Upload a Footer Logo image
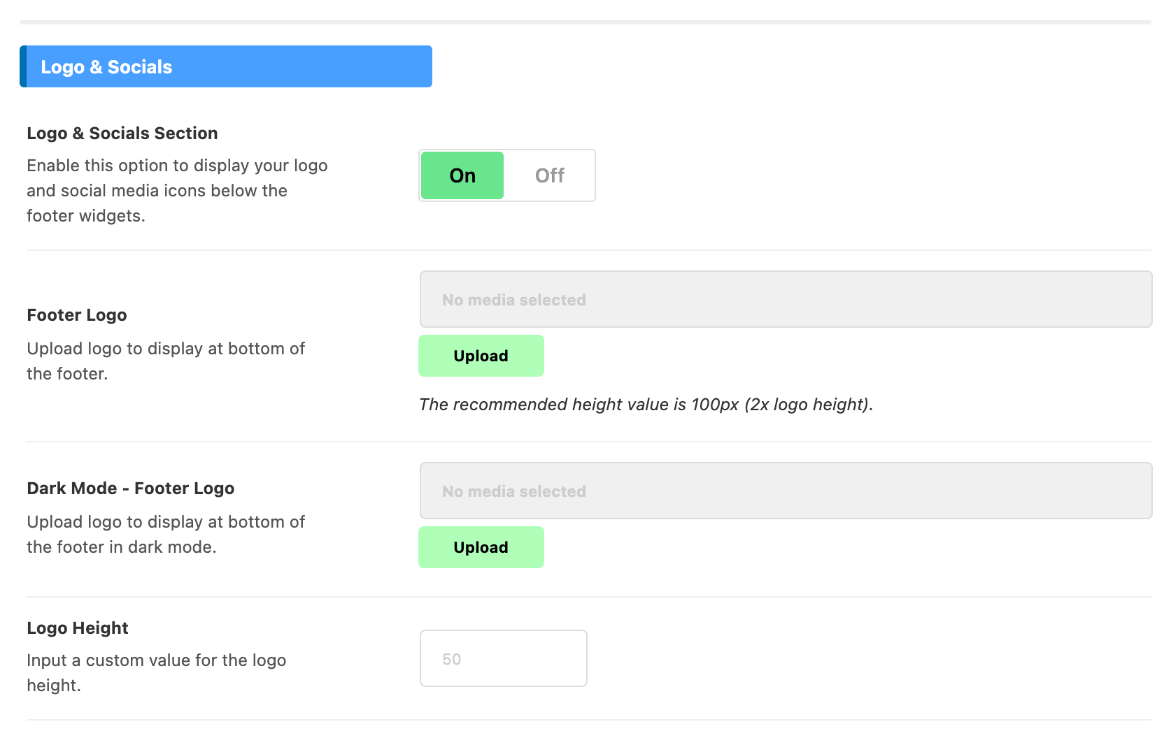Viewport: 1171px width, 738px height. coord(481,356)
